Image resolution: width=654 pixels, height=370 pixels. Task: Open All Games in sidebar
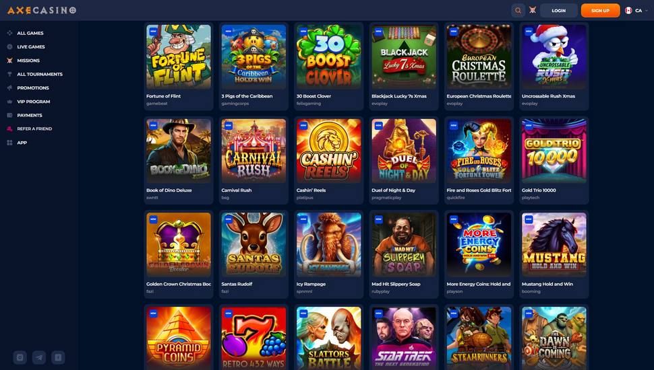pyautogui.click(x=30, y=33)
